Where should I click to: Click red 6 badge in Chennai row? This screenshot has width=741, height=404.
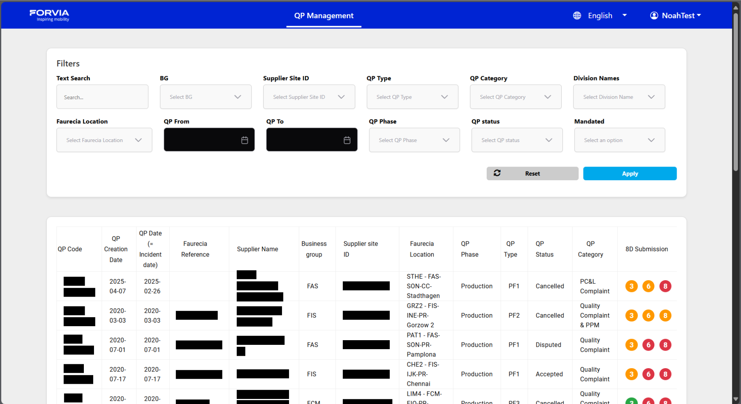tap(648, 374)
